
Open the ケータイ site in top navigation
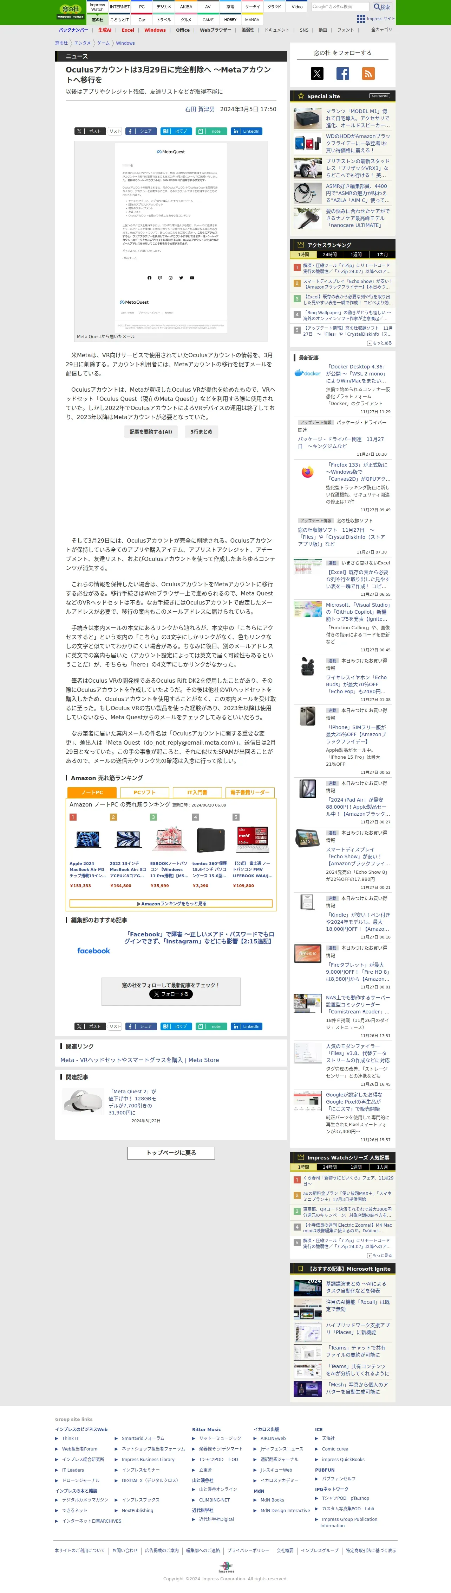[252, 7]
